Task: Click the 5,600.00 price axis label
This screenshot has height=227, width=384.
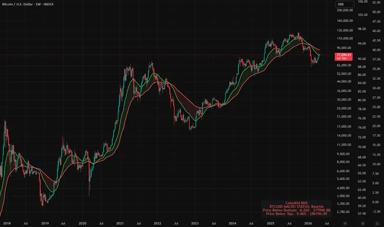Action: (x=343, y=179)
